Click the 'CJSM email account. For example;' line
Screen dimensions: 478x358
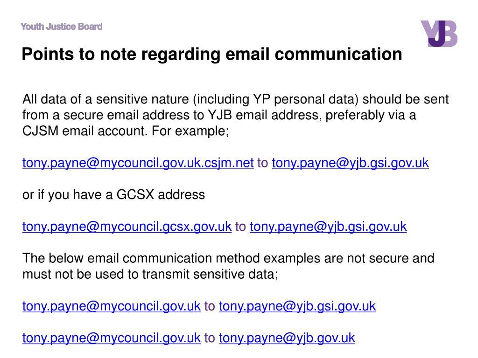click(126, 131)
